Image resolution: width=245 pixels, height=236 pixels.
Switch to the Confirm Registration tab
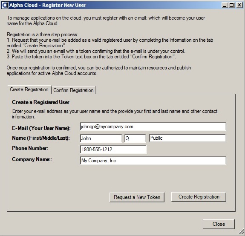tap(74, 90)
